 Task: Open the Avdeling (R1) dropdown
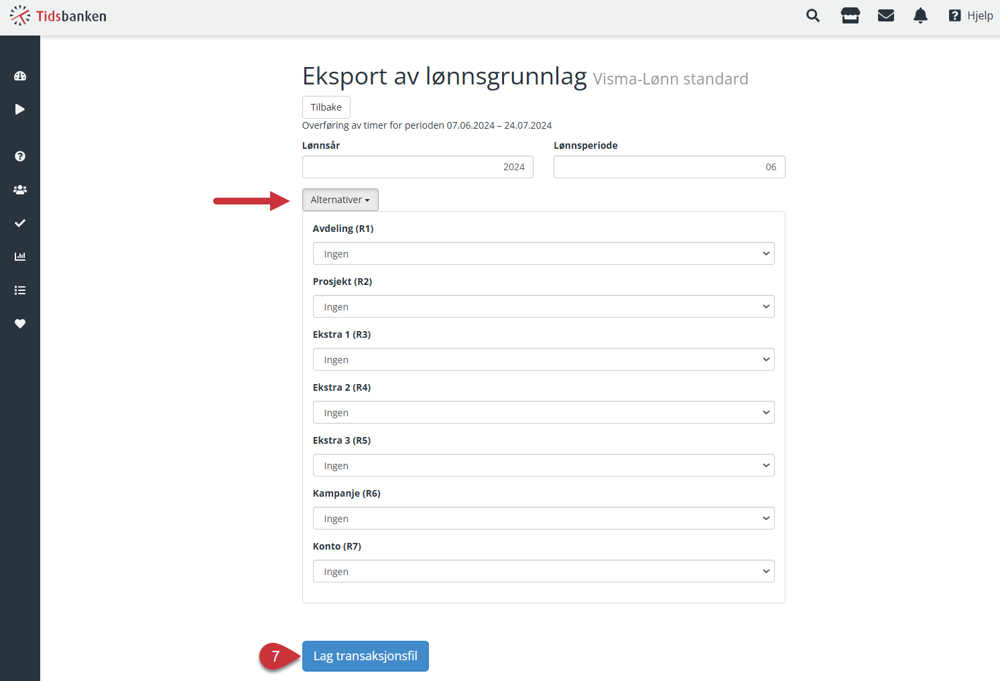point(544,253)
